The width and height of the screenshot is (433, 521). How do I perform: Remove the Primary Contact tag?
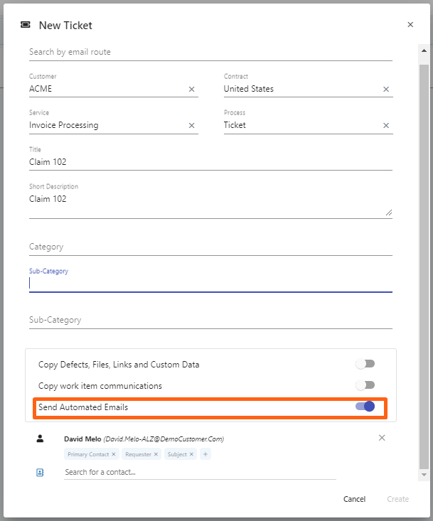[114, 454]
